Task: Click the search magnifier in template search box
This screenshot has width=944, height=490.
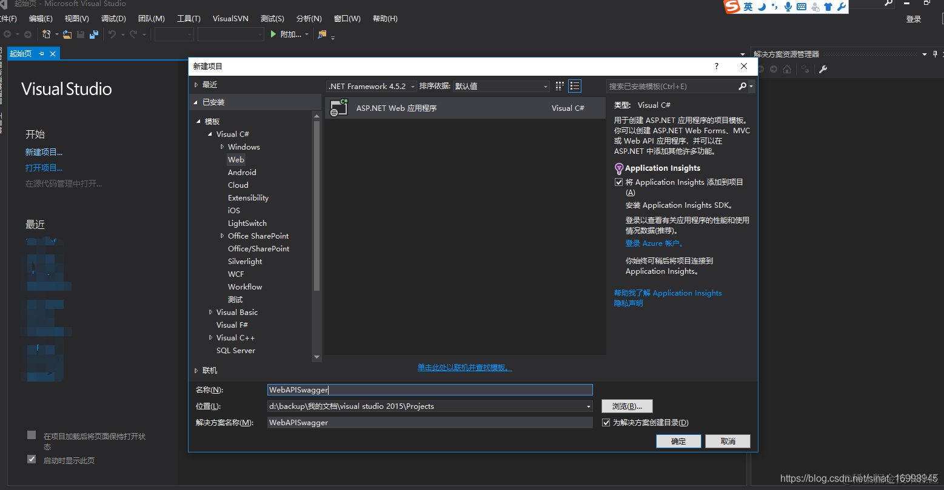Action: click(742, 86)
